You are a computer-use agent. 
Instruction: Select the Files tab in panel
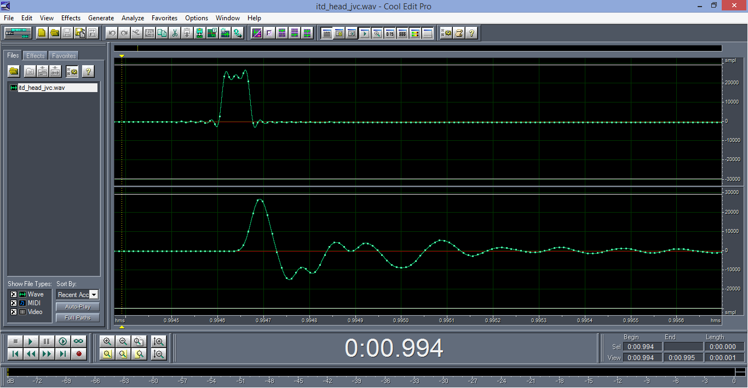tap(13, 55)
